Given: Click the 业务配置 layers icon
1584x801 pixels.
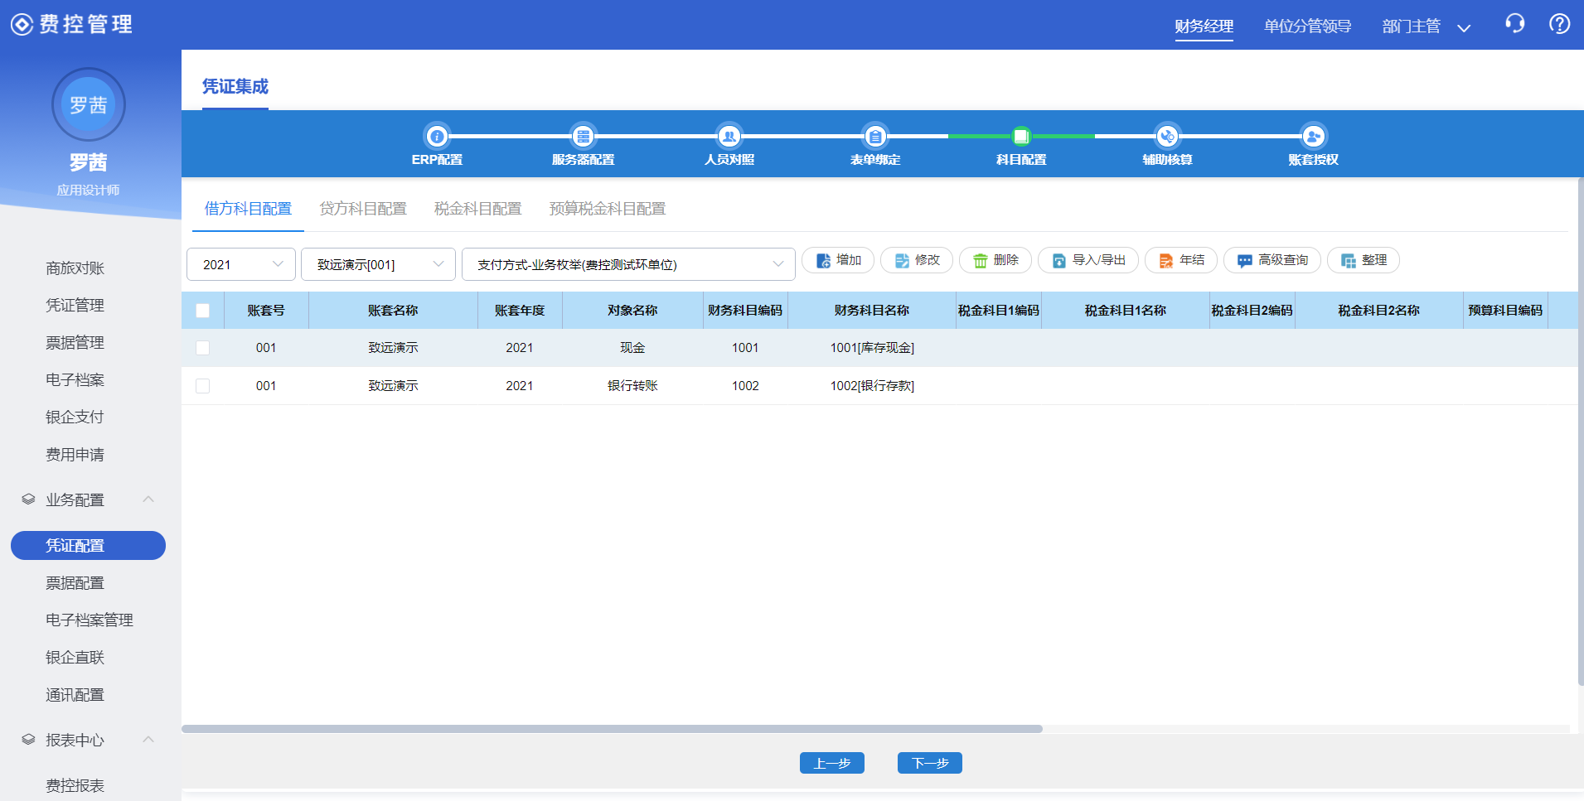Looking at the screenshot, I should coord(28,499).
